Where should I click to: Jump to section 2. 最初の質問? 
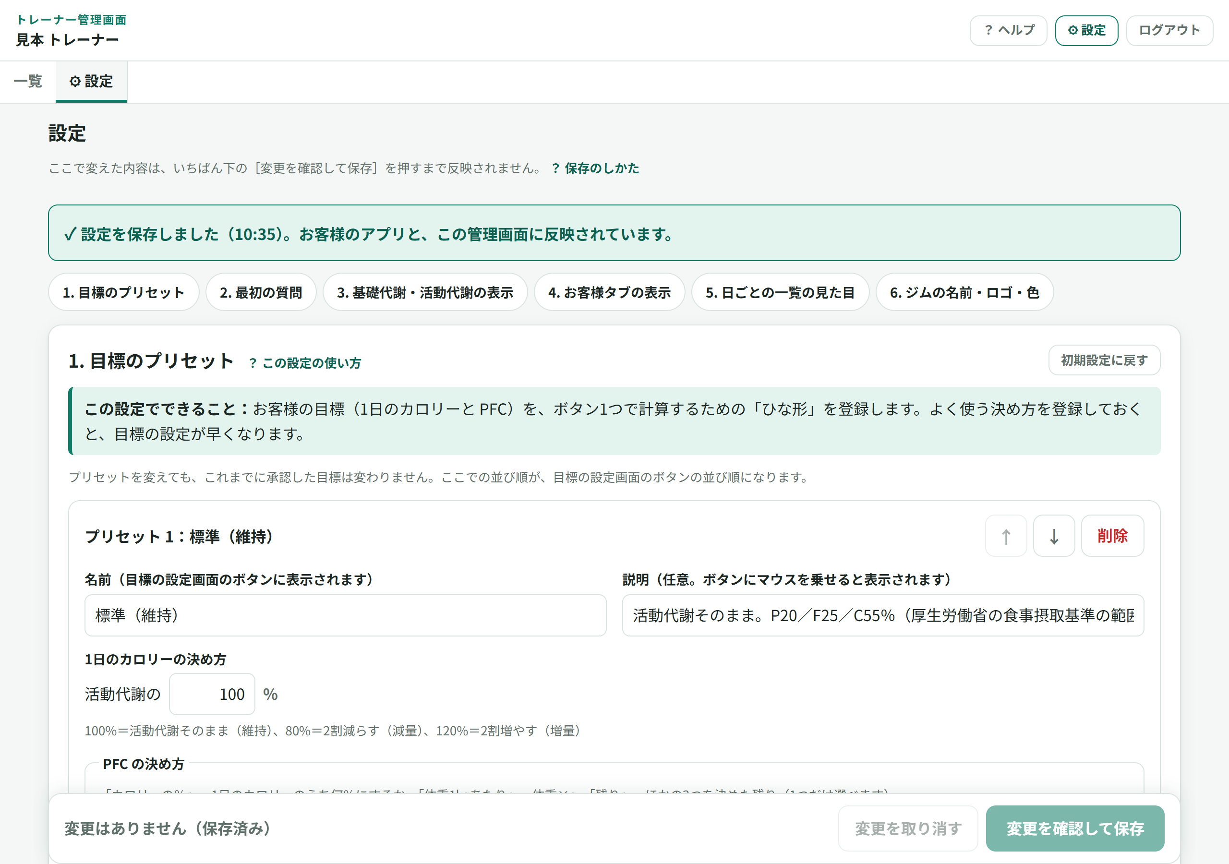point(261,292)
